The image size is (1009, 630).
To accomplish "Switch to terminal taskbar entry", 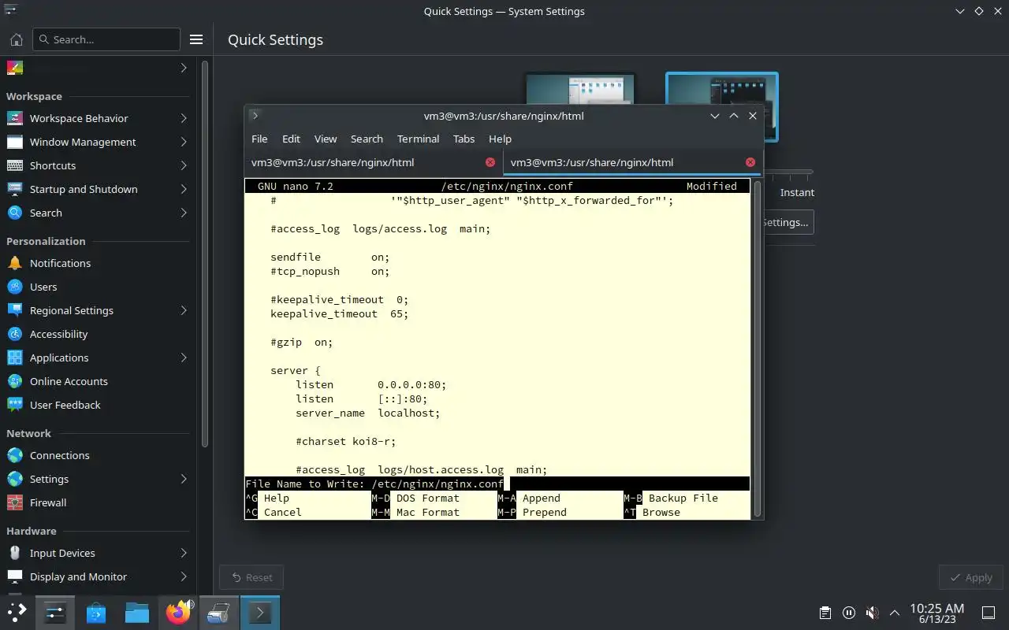I will 260,612.
